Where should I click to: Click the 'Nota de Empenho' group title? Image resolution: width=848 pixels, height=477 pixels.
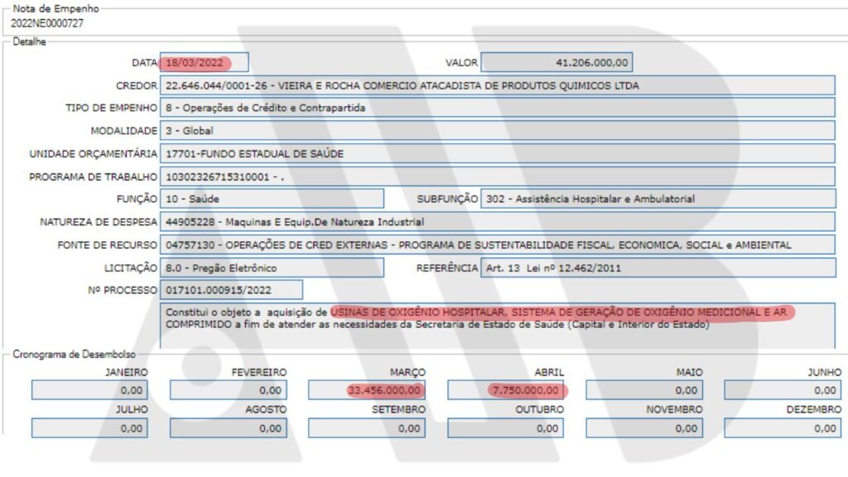[55, 8]
